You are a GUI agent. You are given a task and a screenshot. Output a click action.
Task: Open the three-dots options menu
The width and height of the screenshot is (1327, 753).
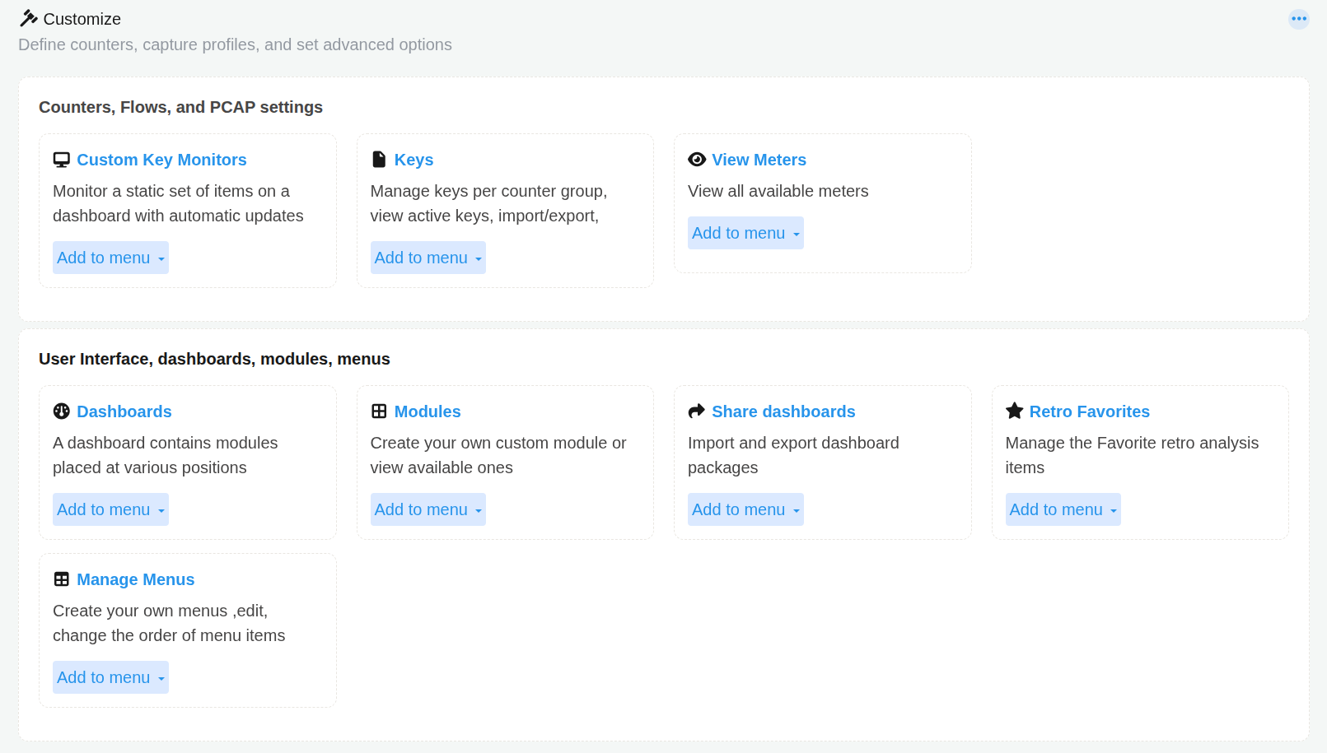click(x=1299, y=19)
